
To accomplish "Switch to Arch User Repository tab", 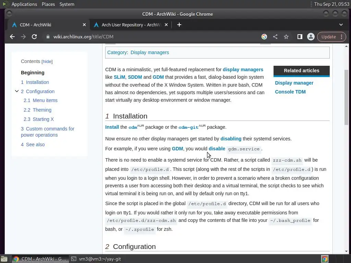I will [131, 25].
